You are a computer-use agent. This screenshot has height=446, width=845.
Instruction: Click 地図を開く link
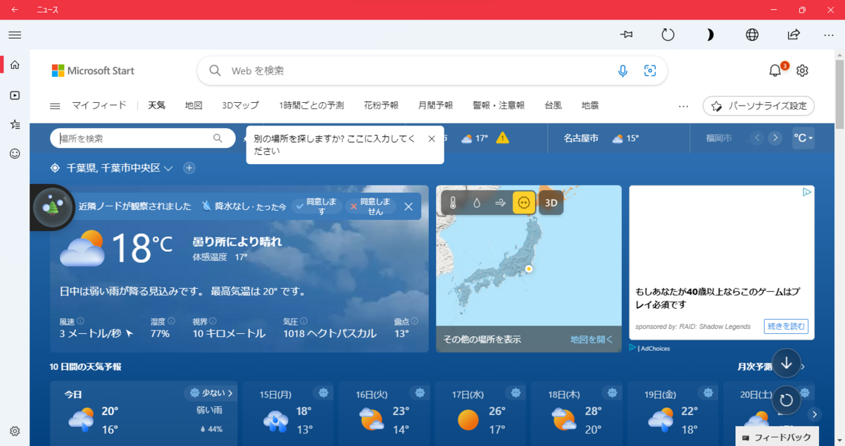tap(591, 340)
